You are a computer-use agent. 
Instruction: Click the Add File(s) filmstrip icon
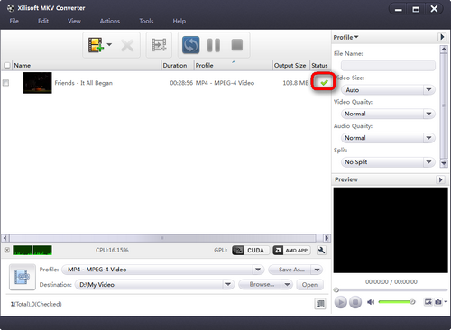coord(96,45)
